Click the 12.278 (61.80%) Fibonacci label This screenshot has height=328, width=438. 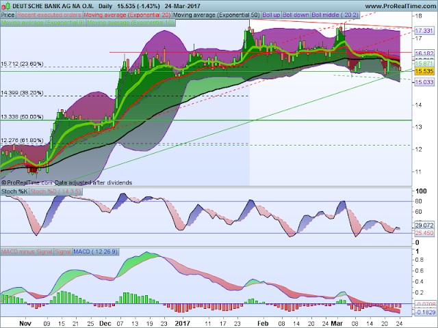22,140
